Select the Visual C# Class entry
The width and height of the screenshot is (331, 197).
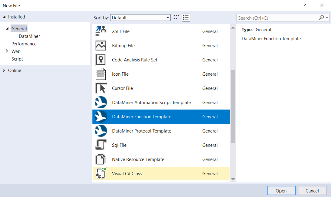tap(161, 173)
